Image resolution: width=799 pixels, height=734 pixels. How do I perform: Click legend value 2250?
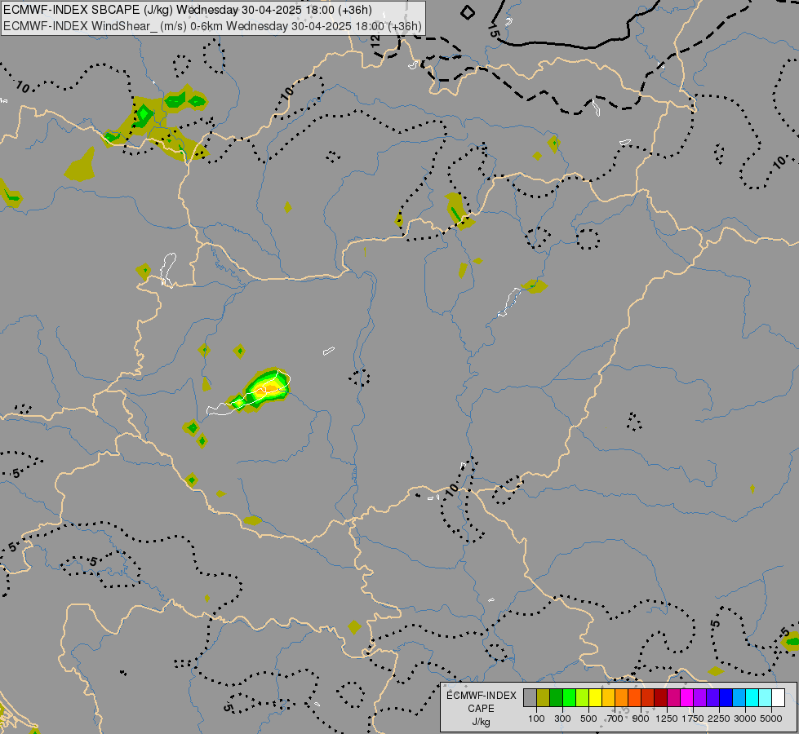pyautogui.click(x=718, y=719)
